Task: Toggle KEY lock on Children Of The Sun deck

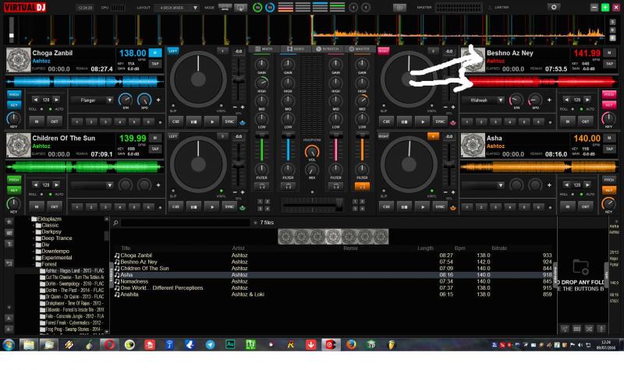Action: pyautogui.click(x=14, y=190)
